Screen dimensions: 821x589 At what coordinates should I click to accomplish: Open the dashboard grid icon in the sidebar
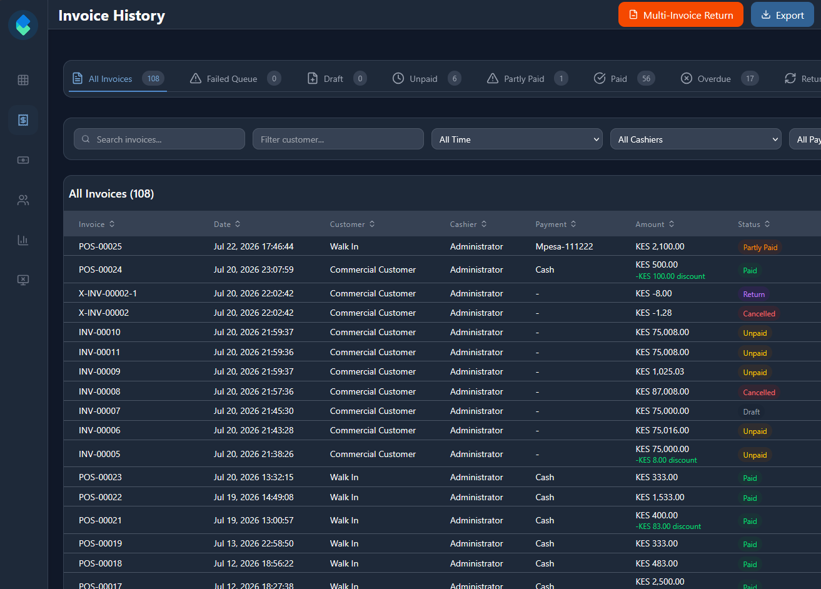(x=23, y=80)
